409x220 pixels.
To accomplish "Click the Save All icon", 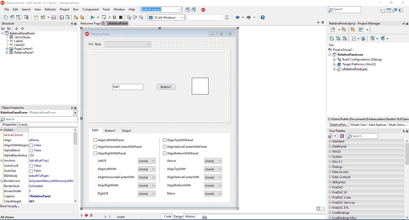I will click(62, 17).
